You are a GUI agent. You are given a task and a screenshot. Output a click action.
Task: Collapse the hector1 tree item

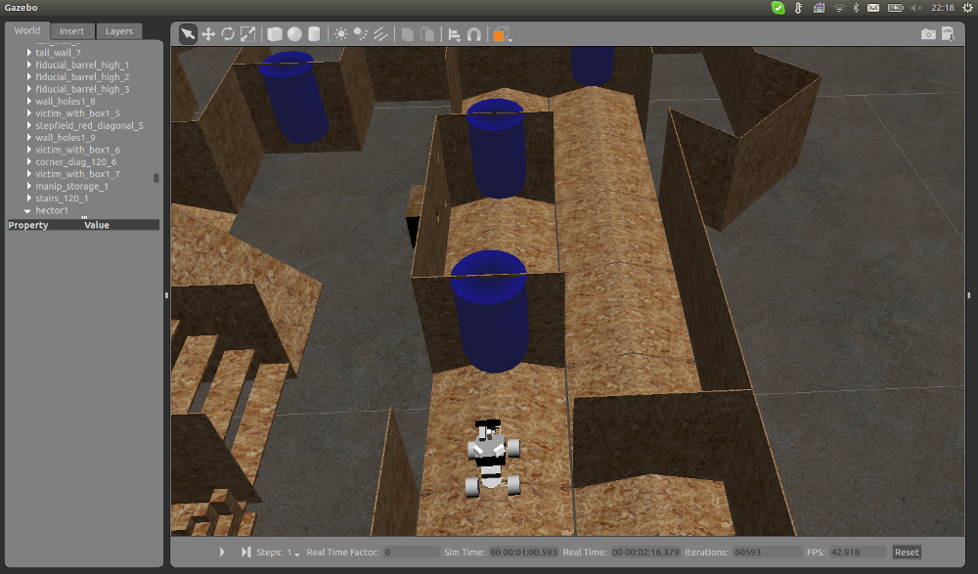pyautogui.click(x=26, y=209)
